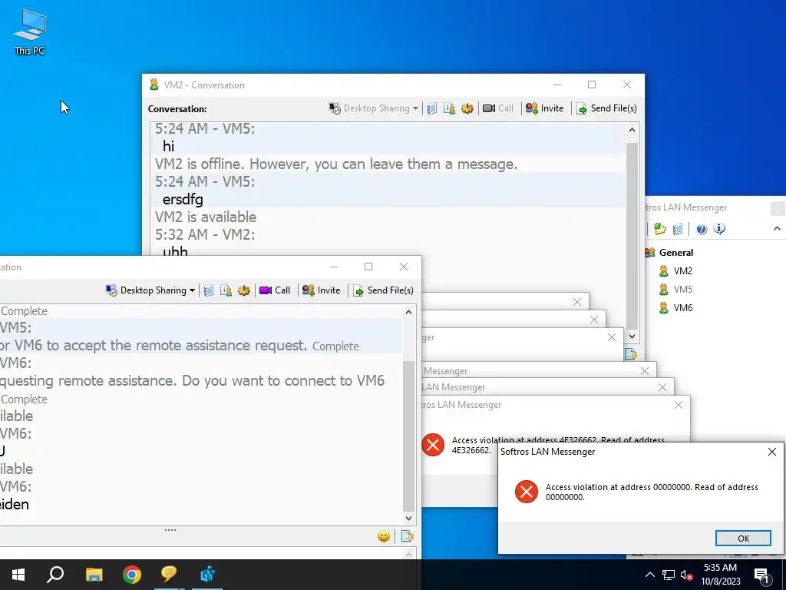Switch to yellow chat-bubble messenger taskbar icon
The image size is (786, 590).
pos(169,575)
